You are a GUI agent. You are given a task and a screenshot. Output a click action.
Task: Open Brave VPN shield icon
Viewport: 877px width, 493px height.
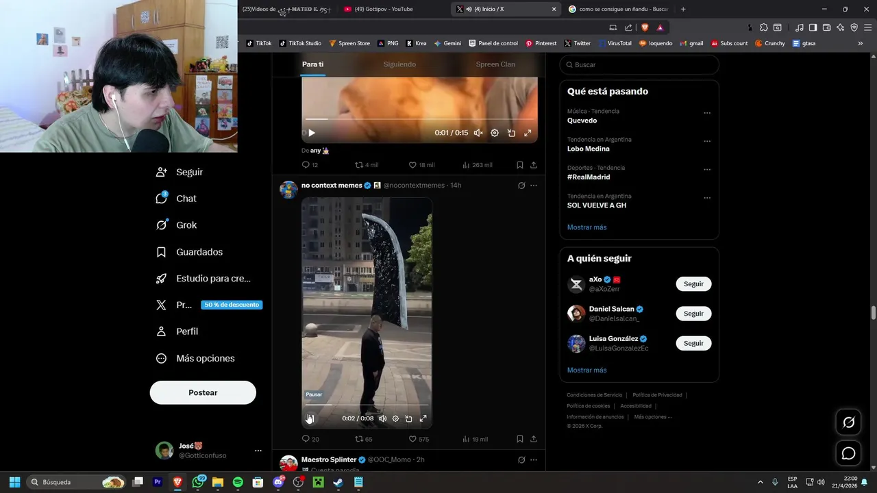tap(854, 27)
